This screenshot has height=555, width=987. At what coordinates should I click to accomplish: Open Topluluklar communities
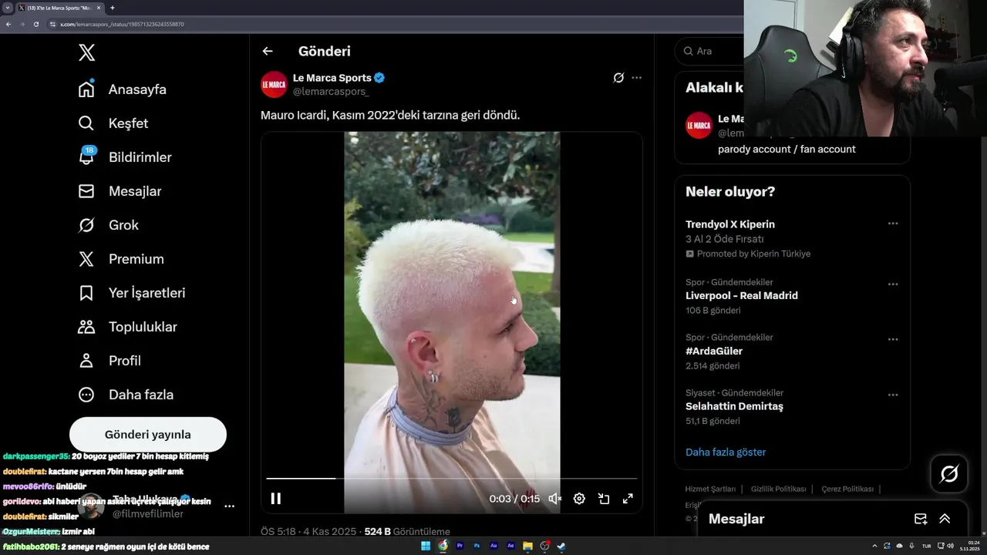pos(128,327)
